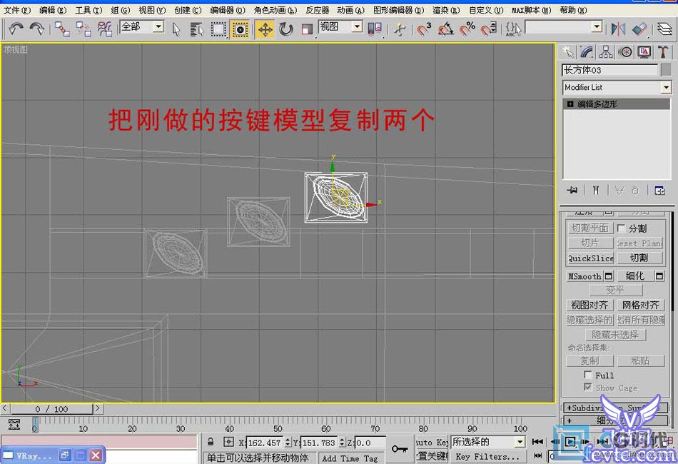Switch to the Utilities hammer tab
Image resolution: width=678 pixels, height=464 pixels.
(663, 52)
